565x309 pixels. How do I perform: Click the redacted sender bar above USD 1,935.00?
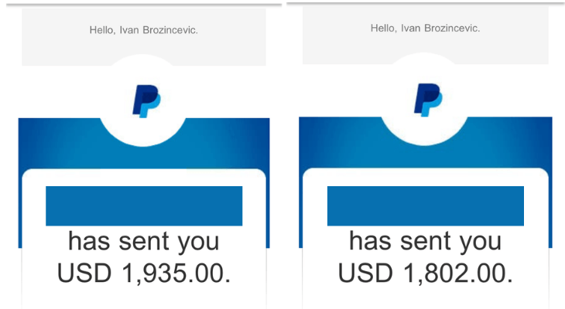click(x=144, y=205)
